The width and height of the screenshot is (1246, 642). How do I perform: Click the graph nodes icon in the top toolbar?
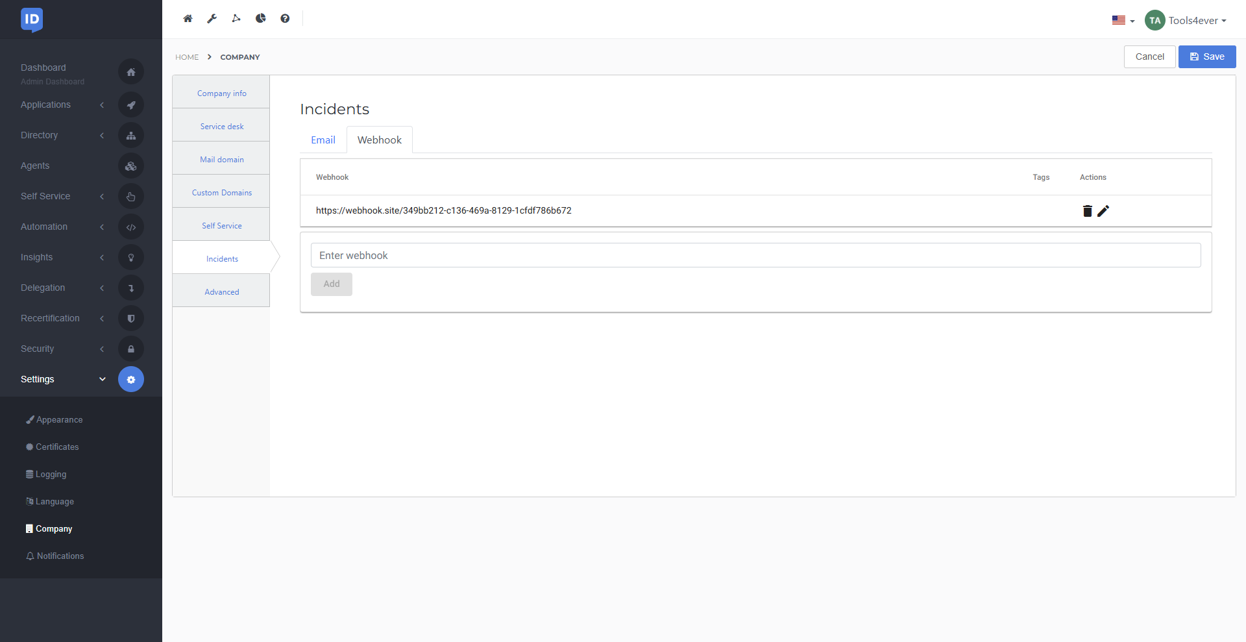coord(236,18)
